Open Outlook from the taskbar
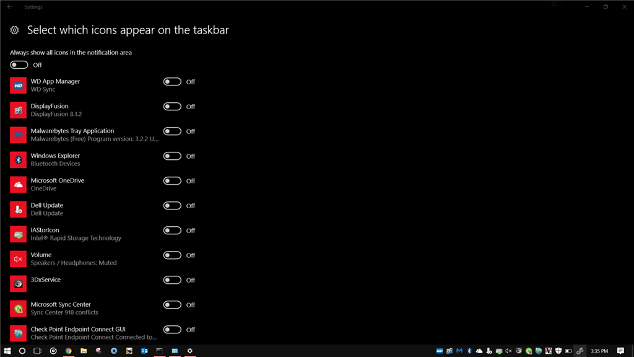 144,351
